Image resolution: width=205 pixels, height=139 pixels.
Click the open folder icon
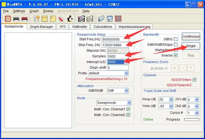[x=101, y=19]
